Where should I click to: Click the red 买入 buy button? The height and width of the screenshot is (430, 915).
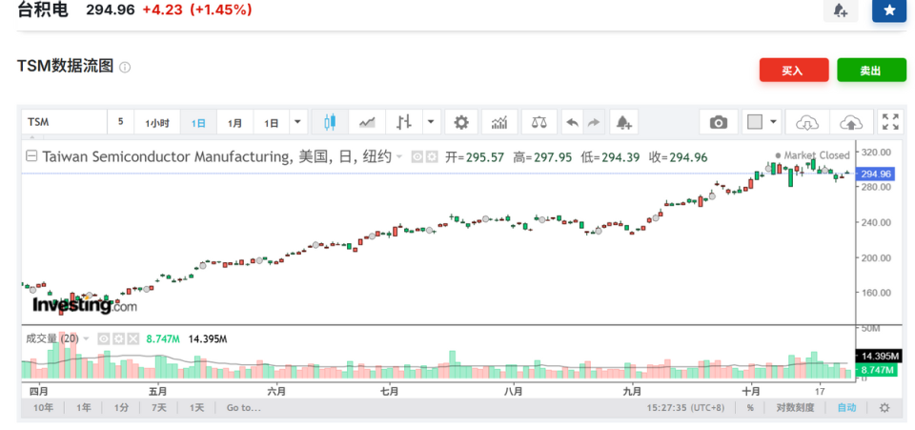tap(794, 71)
